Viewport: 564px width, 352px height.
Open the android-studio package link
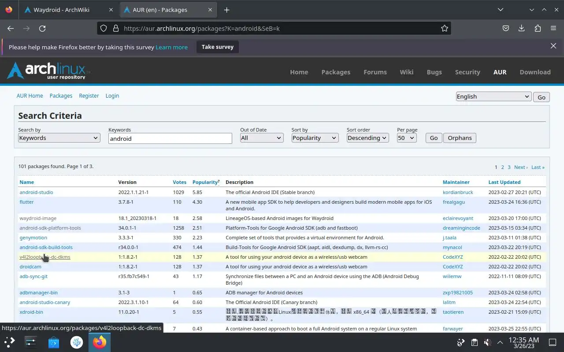(36, 192)
